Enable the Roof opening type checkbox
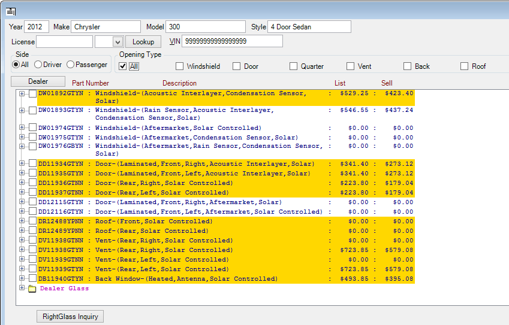The width and height of the screenshot is (509, 325). coord(465,66)
